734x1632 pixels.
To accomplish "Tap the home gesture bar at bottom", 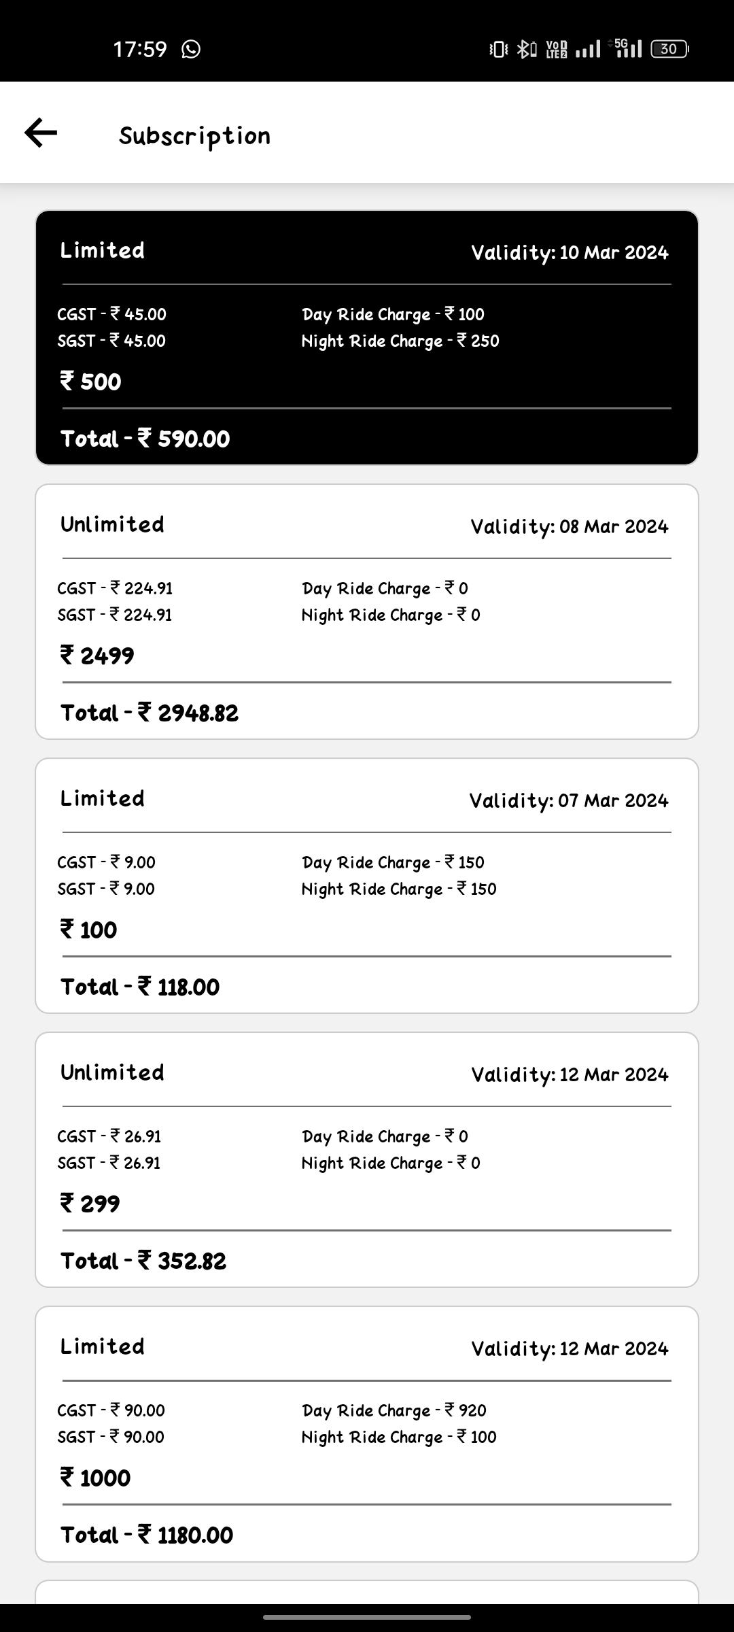I will coord(367,1617).
